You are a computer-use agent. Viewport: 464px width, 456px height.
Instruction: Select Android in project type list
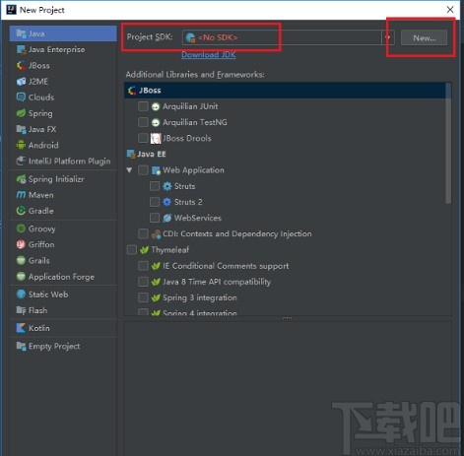click(63, 145)
